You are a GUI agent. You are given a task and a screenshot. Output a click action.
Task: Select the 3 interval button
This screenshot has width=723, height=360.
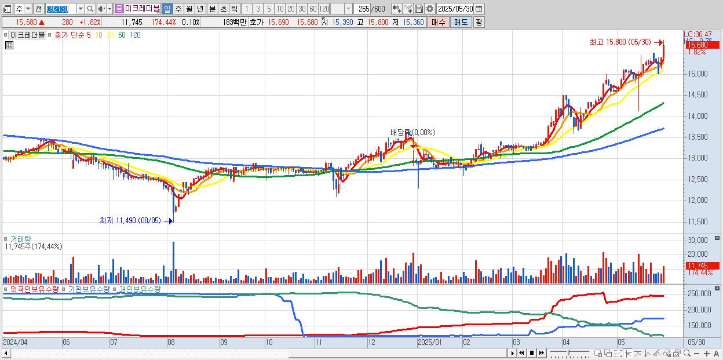pyautogui.click(x=258, y=9)
